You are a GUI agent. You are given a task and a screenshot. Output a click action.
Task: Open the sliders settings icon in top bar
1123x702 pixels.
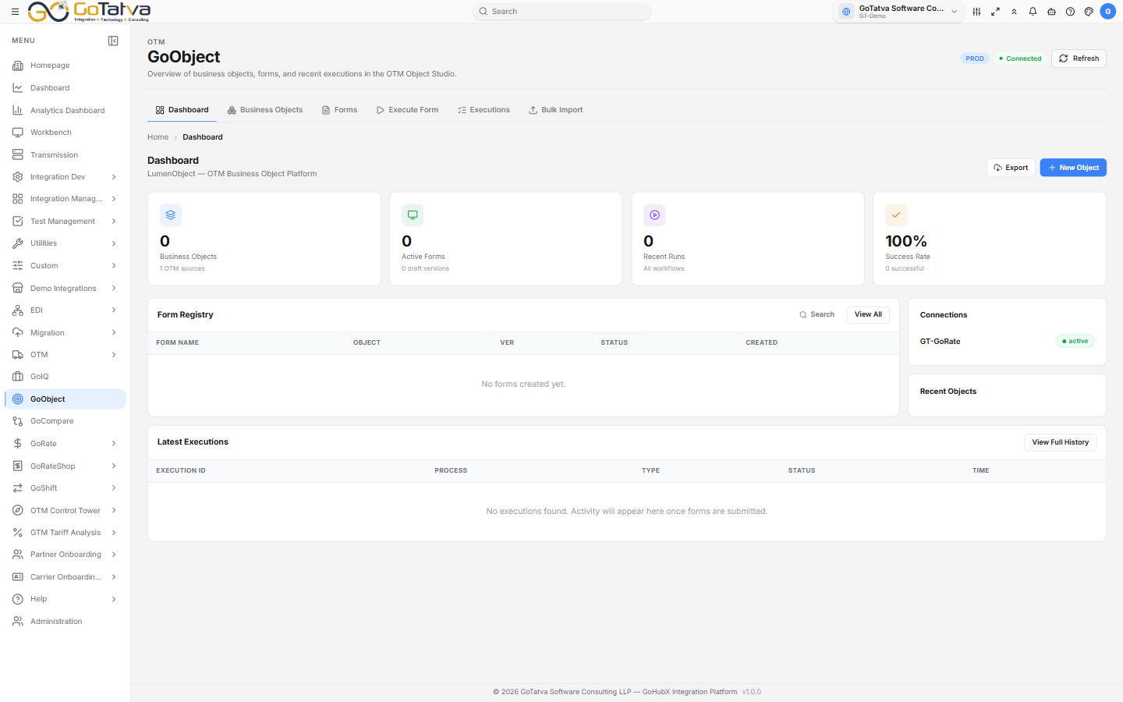click(976, 12)
